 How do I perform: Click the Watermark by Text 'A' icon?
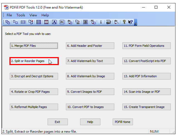click(x=54, y=22)
